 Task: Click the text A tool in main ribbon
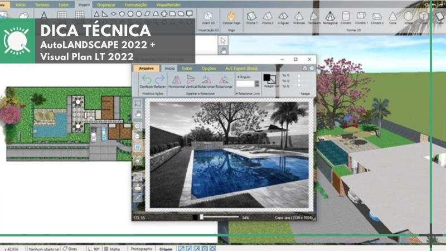44,15
